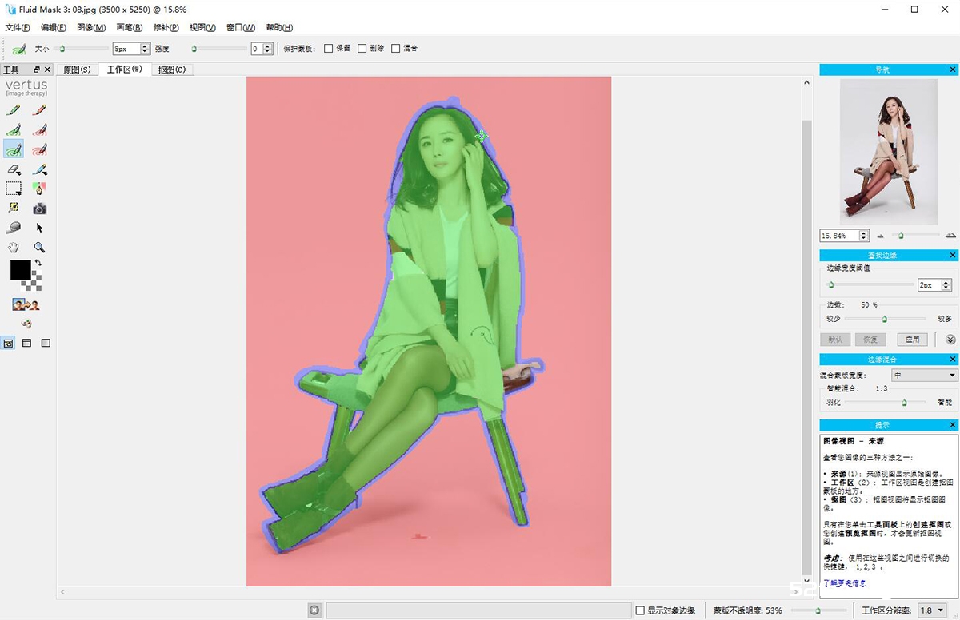Click the two-portrait compare icon
Screen dimensions: 960x620
[x=26, y=304]
